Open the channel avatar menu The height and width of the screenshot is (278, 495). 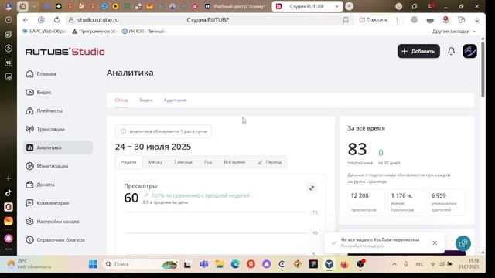tap(469, 51)
